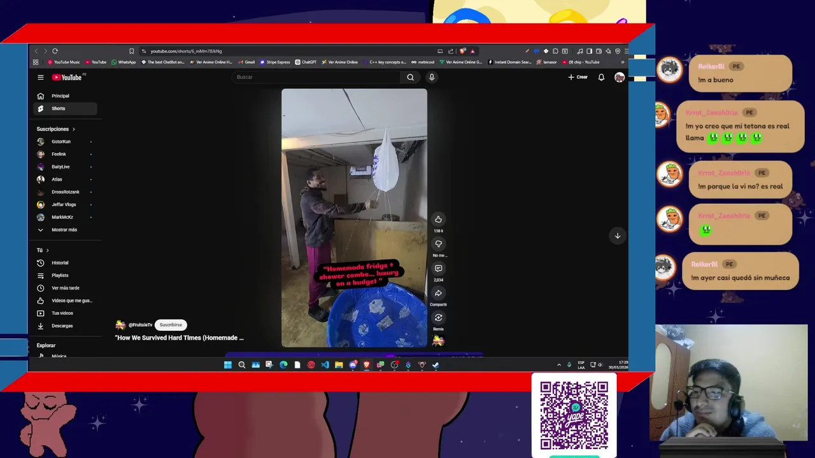Viewport: 815px width, 458px height.
Task: Click the YouTube logo
Action: point(67,77)
